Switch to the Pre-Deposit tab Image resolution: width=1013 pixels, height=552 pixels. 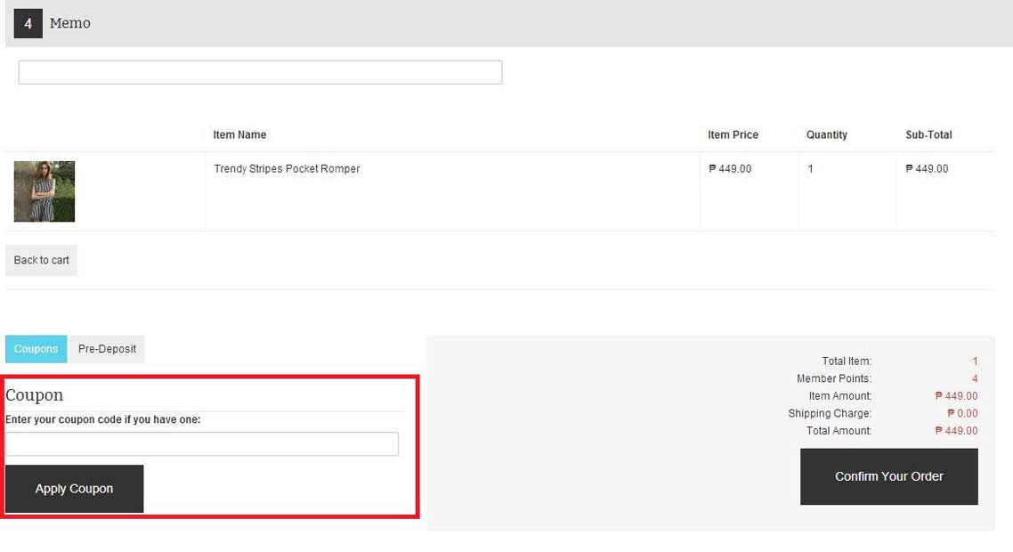[x=107, y=349]
